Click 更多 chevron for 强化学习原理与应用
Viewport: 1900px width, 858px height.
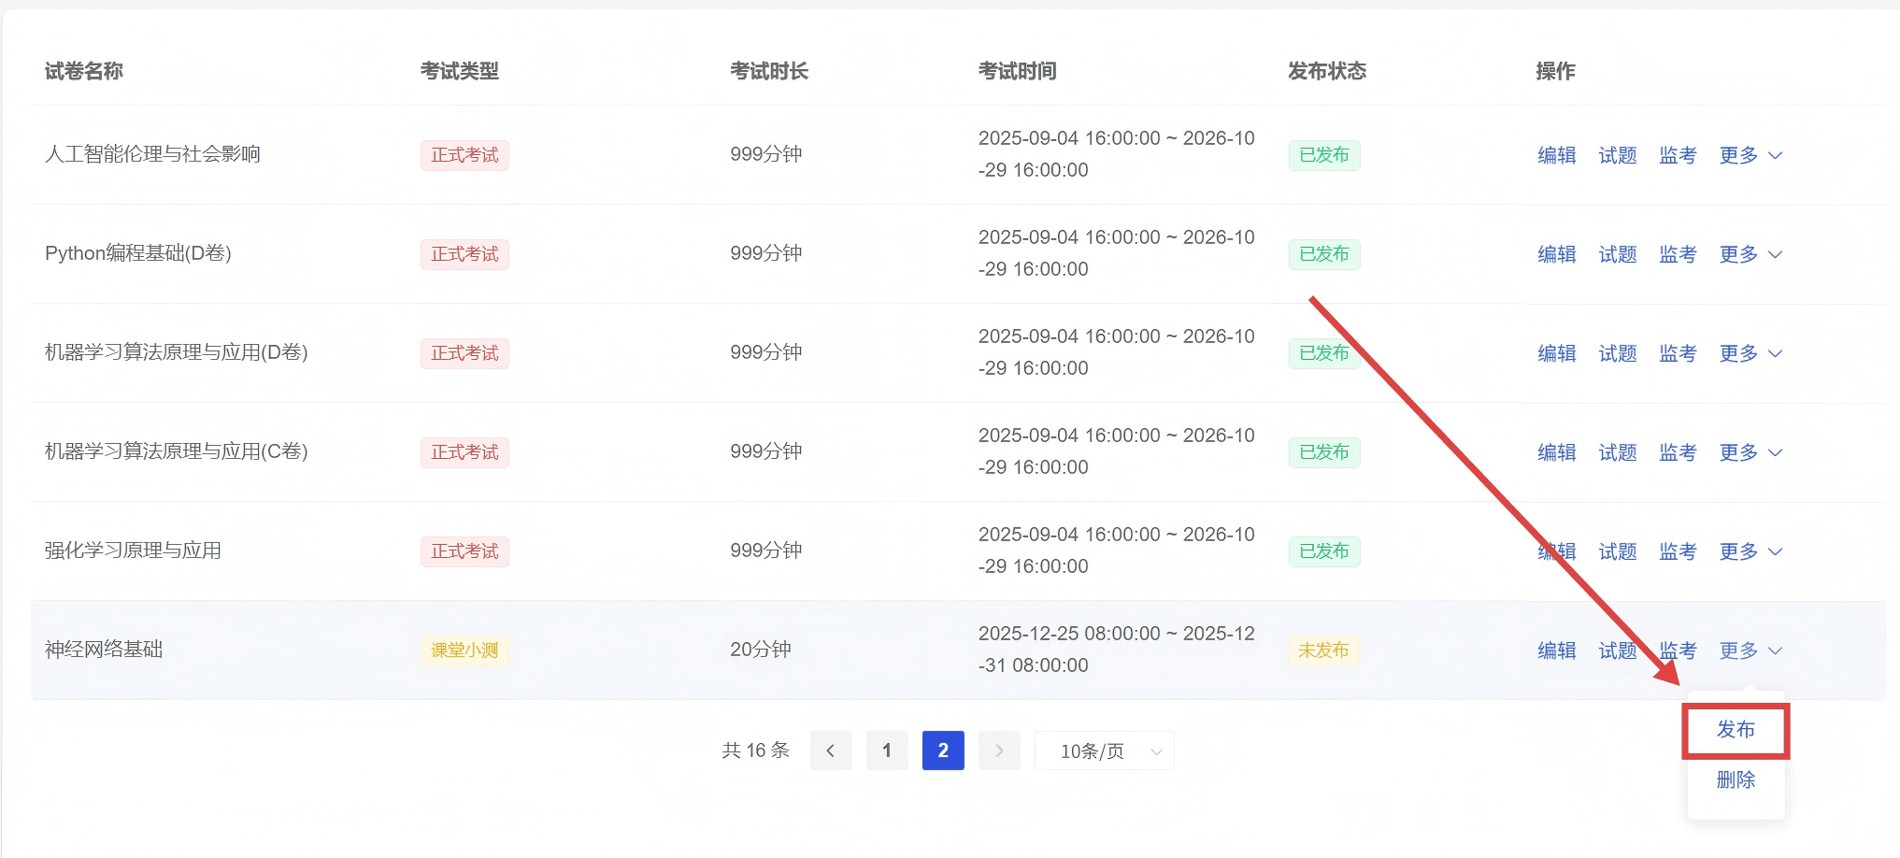coord(1775,551)
